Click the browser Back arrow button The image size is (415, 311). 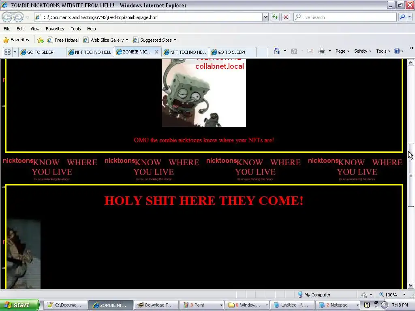(7, 17)
